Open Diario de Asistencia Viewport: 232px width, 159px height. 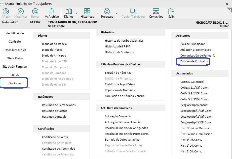tap(54, 44)
